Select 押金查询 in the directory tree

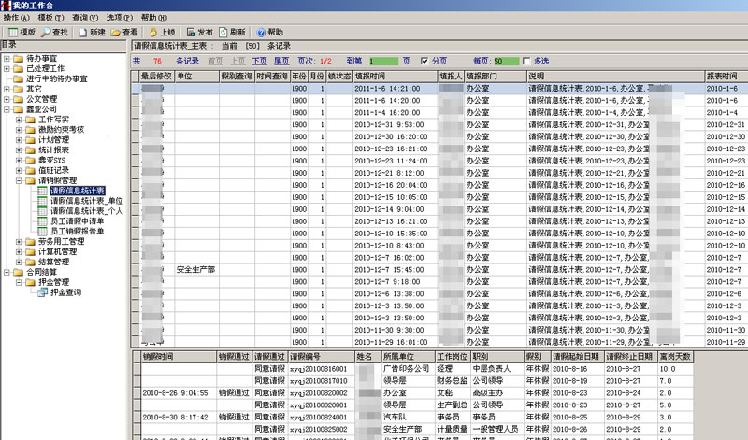click(x=65, y=292)
